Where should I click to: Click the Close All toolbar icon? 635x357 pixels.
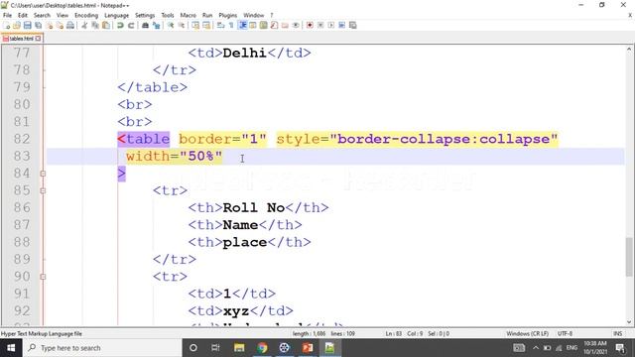60,26
